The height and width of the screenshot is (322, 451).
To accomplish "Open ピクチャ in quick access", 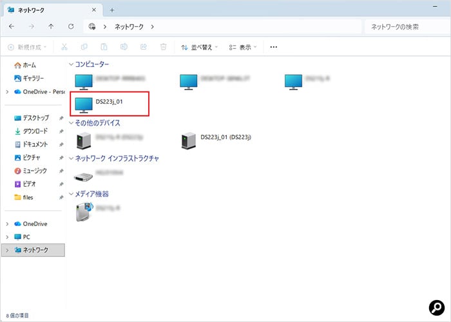I will pos(27,158).
